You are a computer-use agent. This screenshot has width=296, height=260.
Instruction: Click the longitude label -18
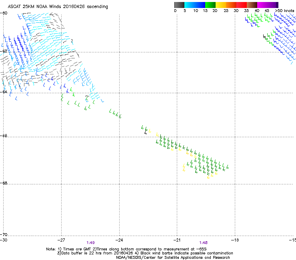(x=235, y=240)
